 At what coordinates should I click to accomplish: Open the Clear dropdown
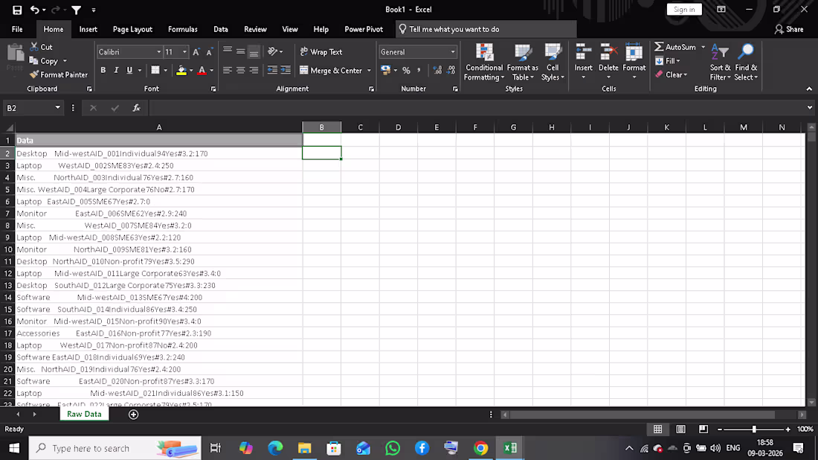click(x=671, y=74)
